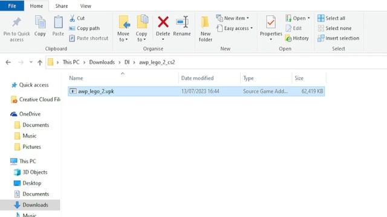The height and width of the screenshot is (217, 387).
Task: Open Documents under OneDrive
Action: (x=31, y=125)
